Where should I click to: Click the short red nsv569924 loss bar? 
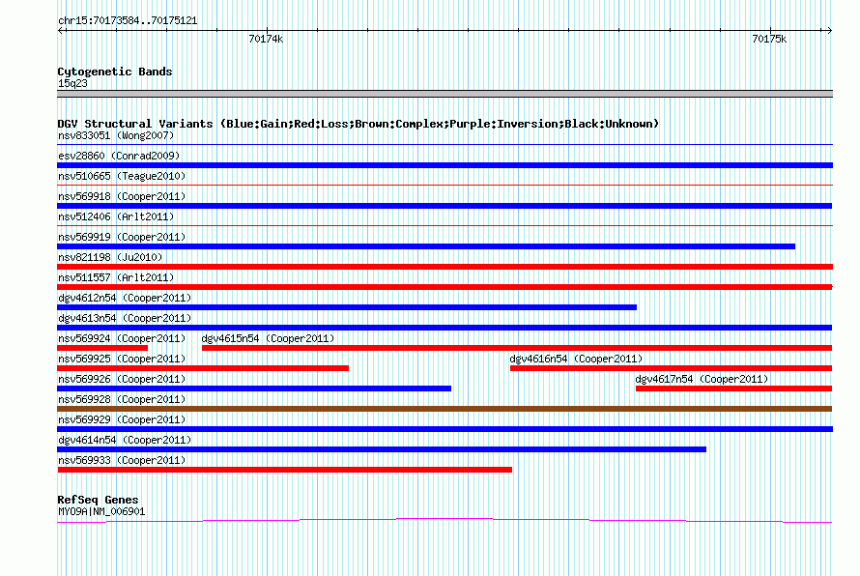point(102,348)
